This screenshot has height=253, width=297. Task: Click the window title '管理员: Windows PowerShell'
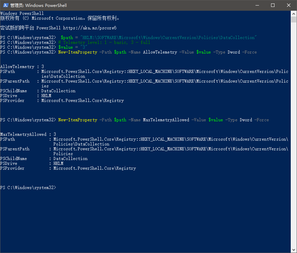click(x=38, y=5)
